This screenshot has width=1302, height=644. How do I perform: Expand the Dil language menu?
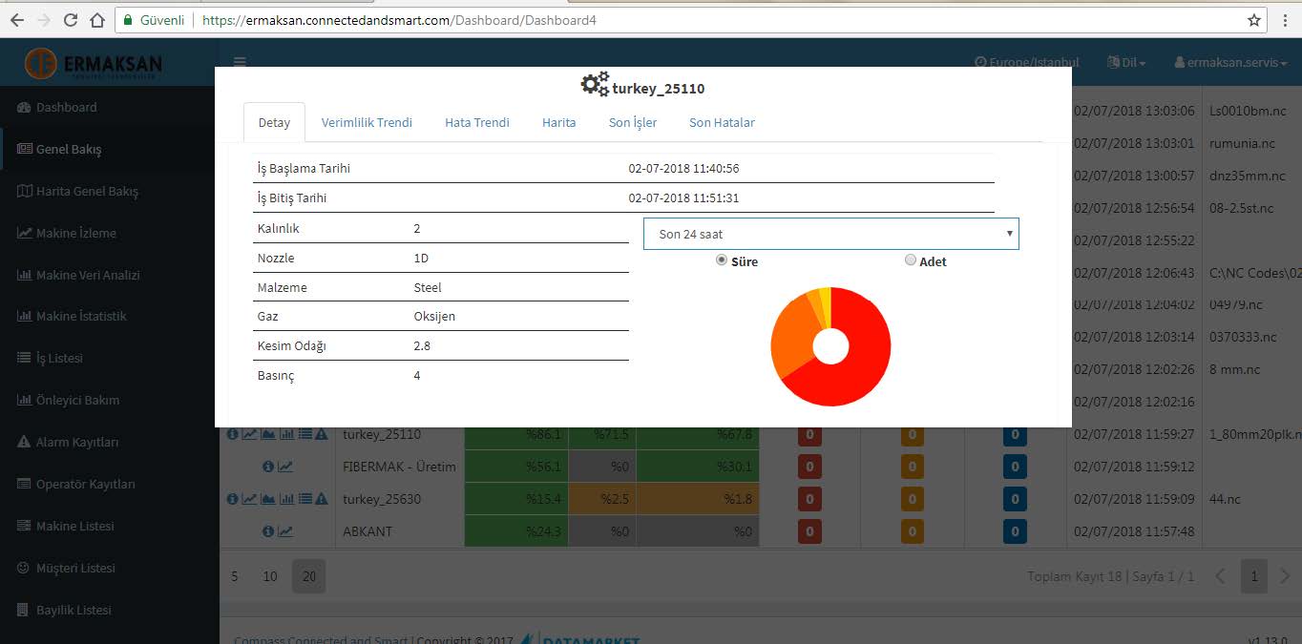pyautogui.click(x=1126, y=63)
